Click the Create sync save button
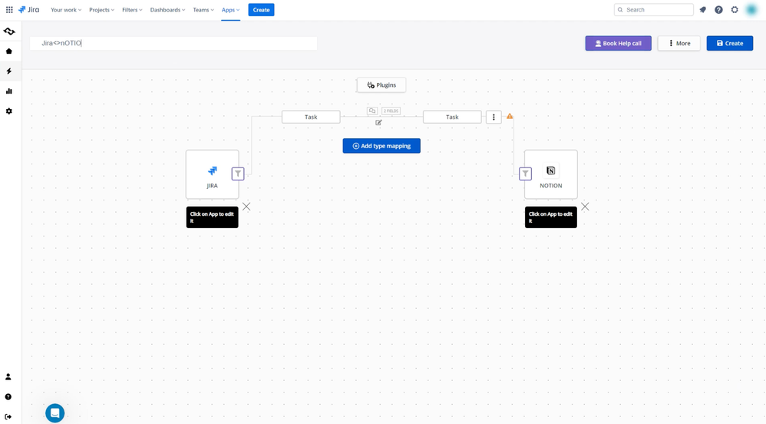 point(730,44)
